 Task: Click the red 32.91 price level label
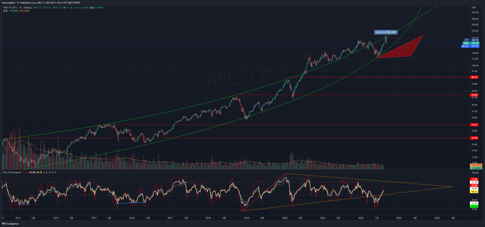(474, 125)
